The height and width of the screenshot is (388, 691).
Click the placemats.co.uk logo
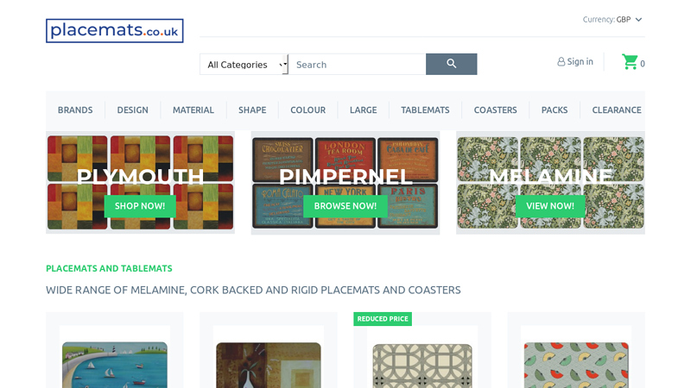(115, 31)
